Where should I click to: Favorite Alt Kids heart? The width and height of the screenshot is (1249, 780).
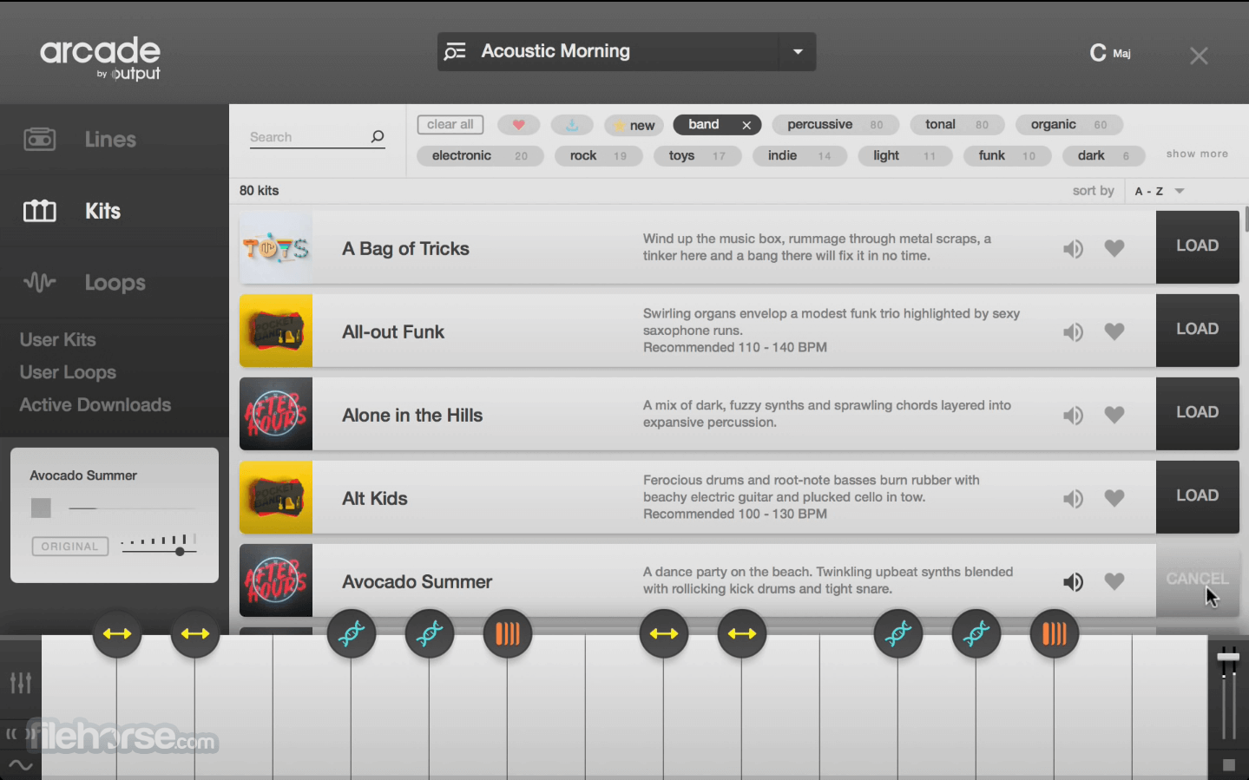click(1114, 498)
